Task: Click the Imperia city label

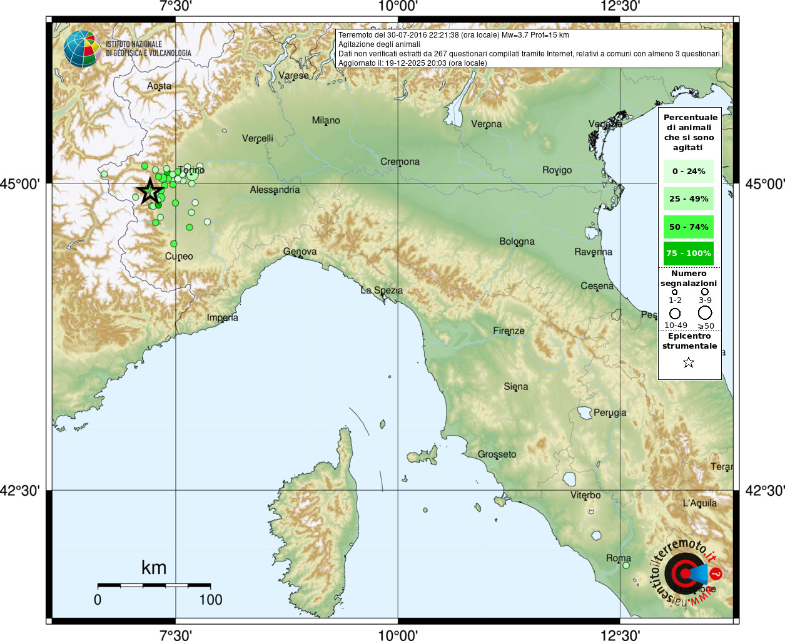Action: (x=223, y=318)
